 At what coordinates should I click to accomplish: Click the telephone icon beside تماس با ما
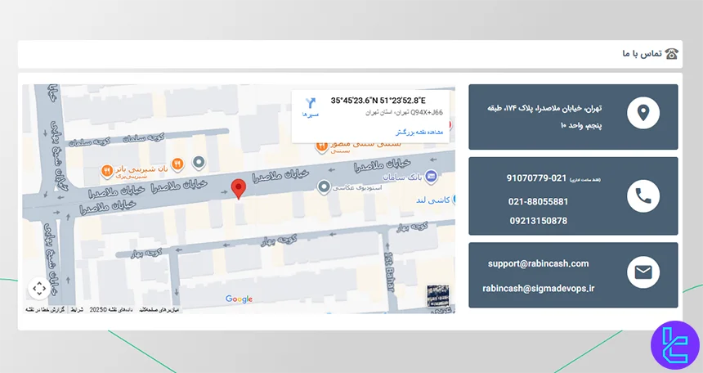point(671,54)
